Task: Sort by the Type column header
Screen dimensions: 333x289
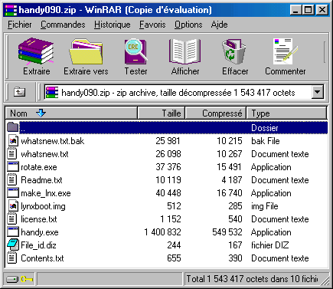Action: pos(286,113)
